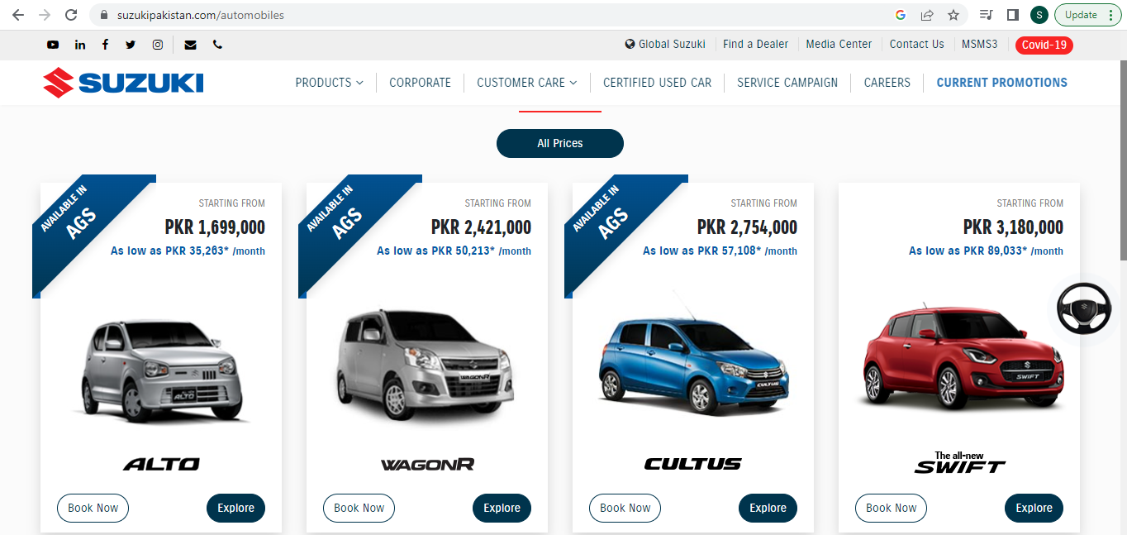Open the Instagram social icon
Image resolution: width=1127 pixels, height=535 pixels.
157,45
